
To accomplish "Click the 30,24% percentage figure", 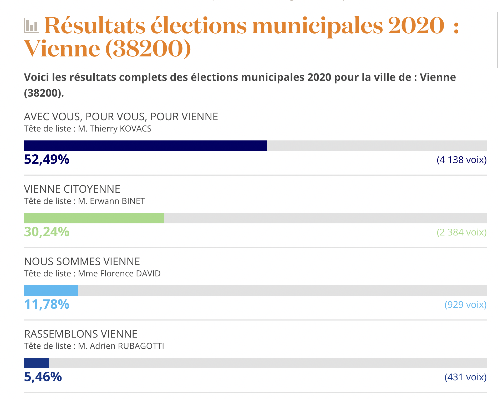I will click(x=47, y=232).
